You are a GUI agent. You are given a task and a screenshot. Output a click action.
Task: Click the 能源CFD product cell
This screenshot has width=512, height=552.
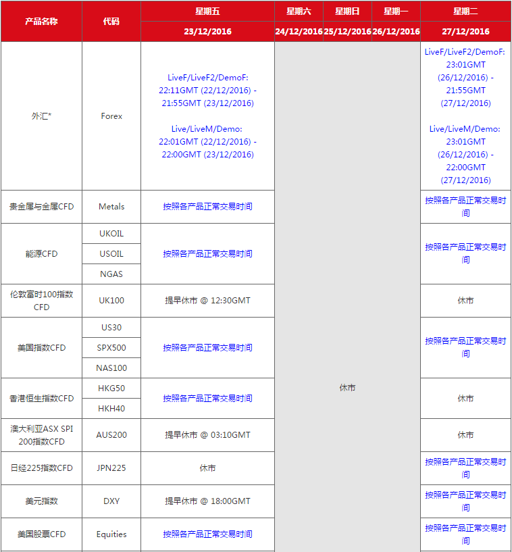(x=41, y=254)
